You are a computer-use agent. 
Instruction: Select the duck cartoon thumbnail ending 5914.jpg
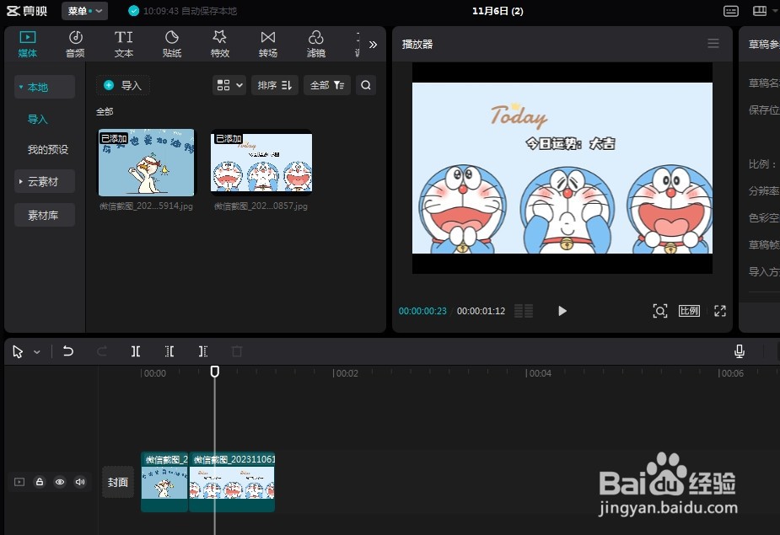146,163
